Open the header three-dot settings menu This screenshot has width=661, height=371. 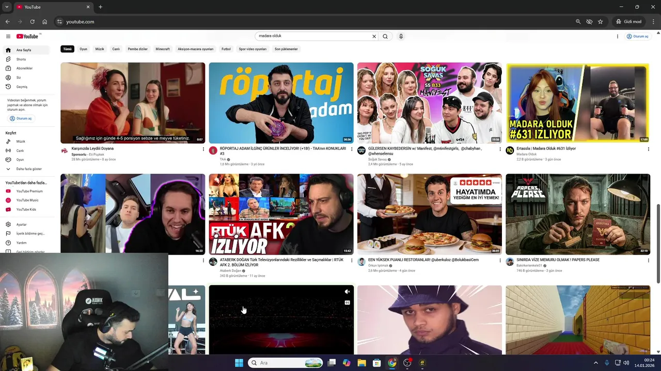(x=617, y=36)
